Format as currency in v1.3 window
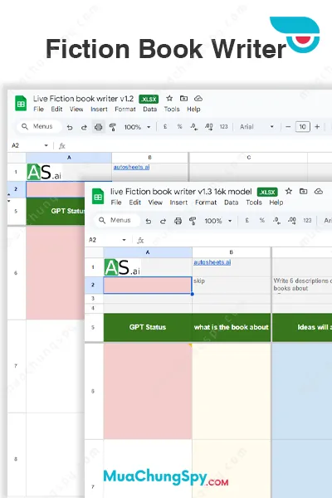 tap(247, 220)
